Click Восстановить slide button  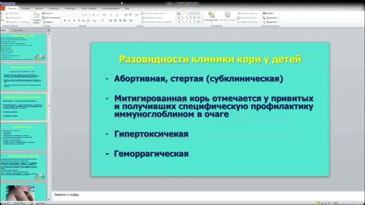[x=51, y=18]
